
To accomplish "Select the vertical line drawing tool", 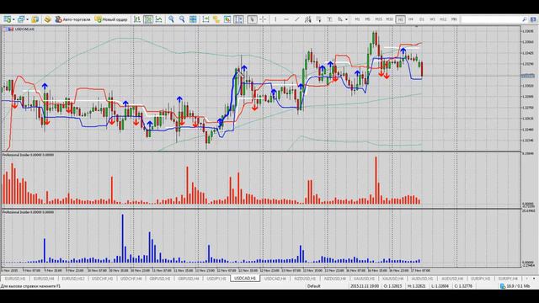I will 275,19.
